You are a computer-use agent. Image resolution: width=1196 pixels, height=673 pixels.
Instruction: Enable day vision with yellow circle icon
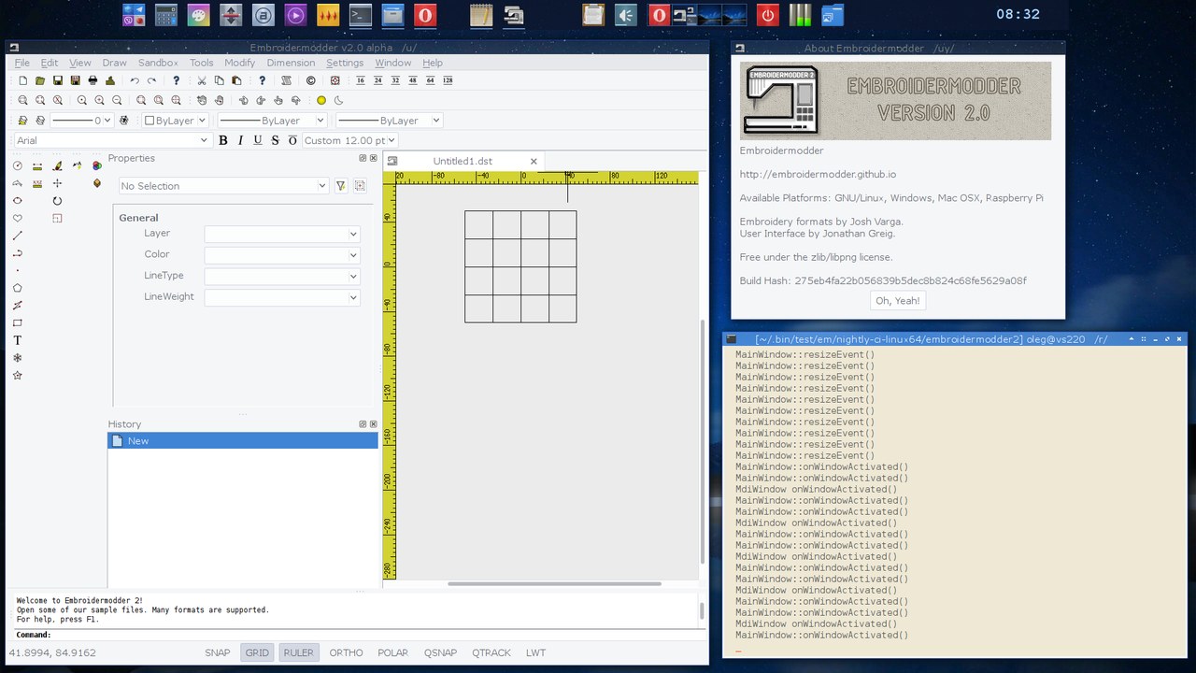click(321, 101)
